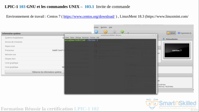Click the 103.1 section number in title
The image size is (199, 112).
[89, 7]
